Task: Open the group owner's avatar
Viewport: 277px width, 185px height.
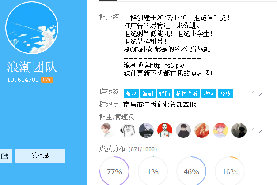Action: 107,130
